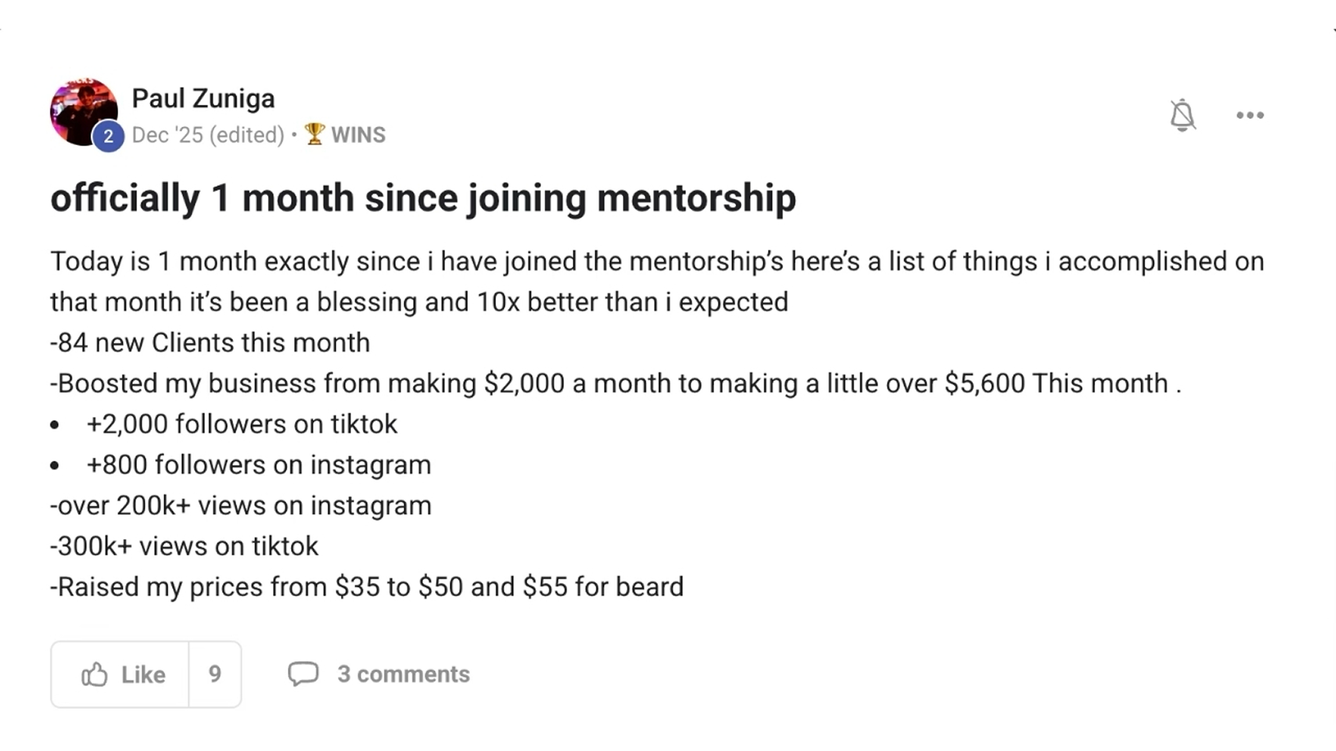View the 9 likes count
The width and height of the screenshot is (1336, 751).
214,674
